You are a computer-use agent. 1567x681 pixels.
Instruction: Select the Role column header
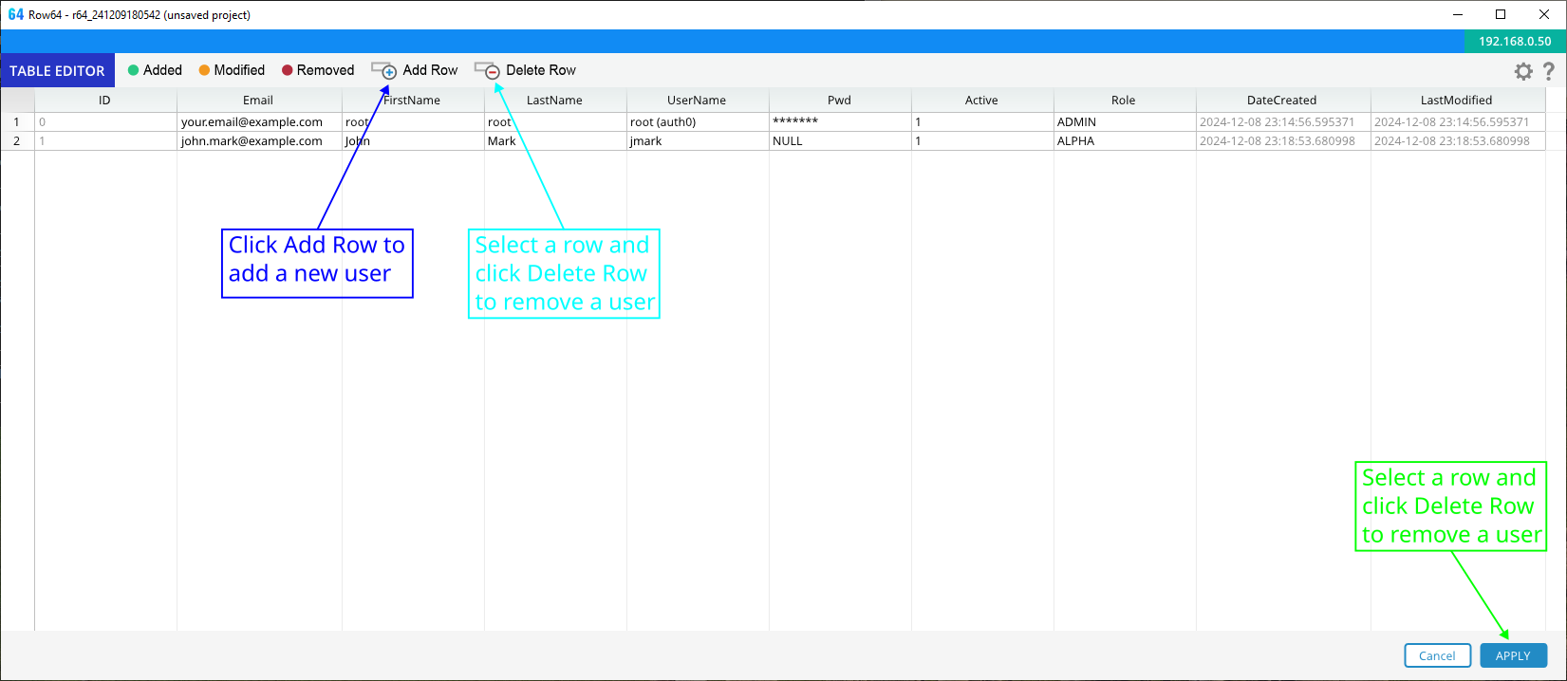[1124, 101]
